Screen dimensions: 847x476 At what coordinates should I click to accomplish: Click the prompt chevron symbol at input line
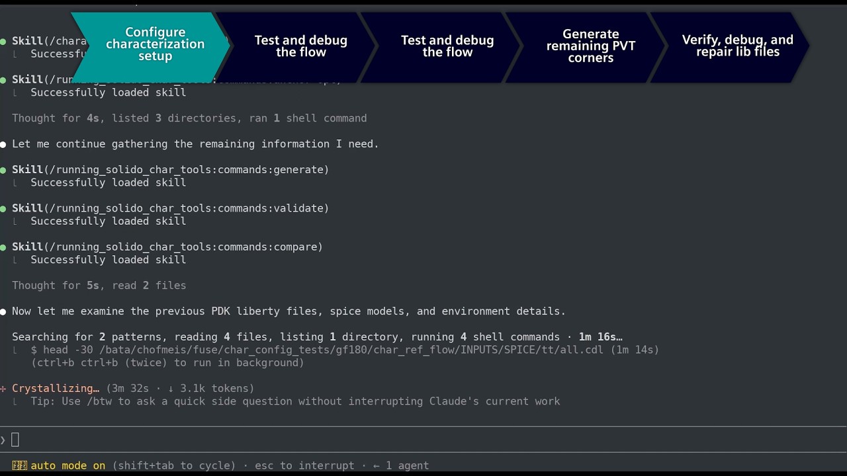(x=3, y=440)
